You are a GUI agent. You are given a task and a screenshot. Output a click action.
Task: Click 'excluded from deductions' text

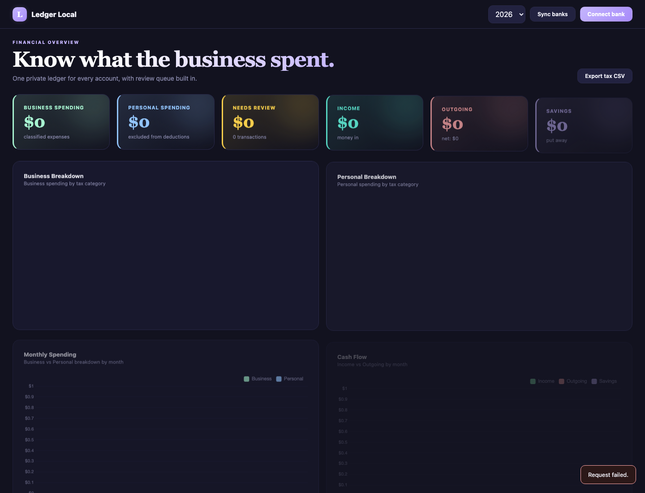point(159,137)
